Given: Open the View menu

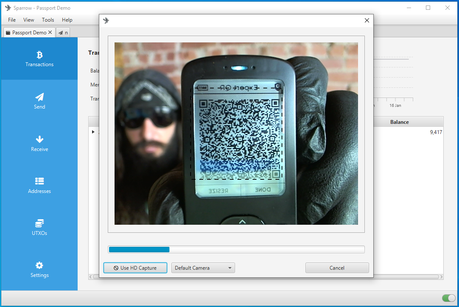Looking at the screenshot, I should click(x=28, y=20).
